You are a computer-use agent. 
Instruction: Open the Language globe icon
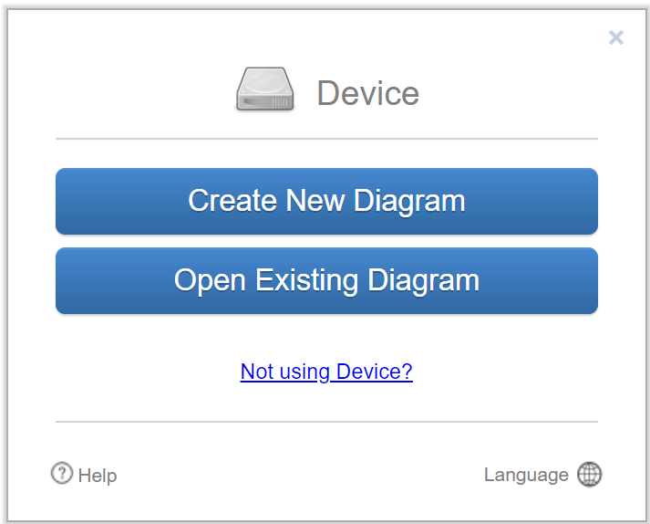[590, 475]
